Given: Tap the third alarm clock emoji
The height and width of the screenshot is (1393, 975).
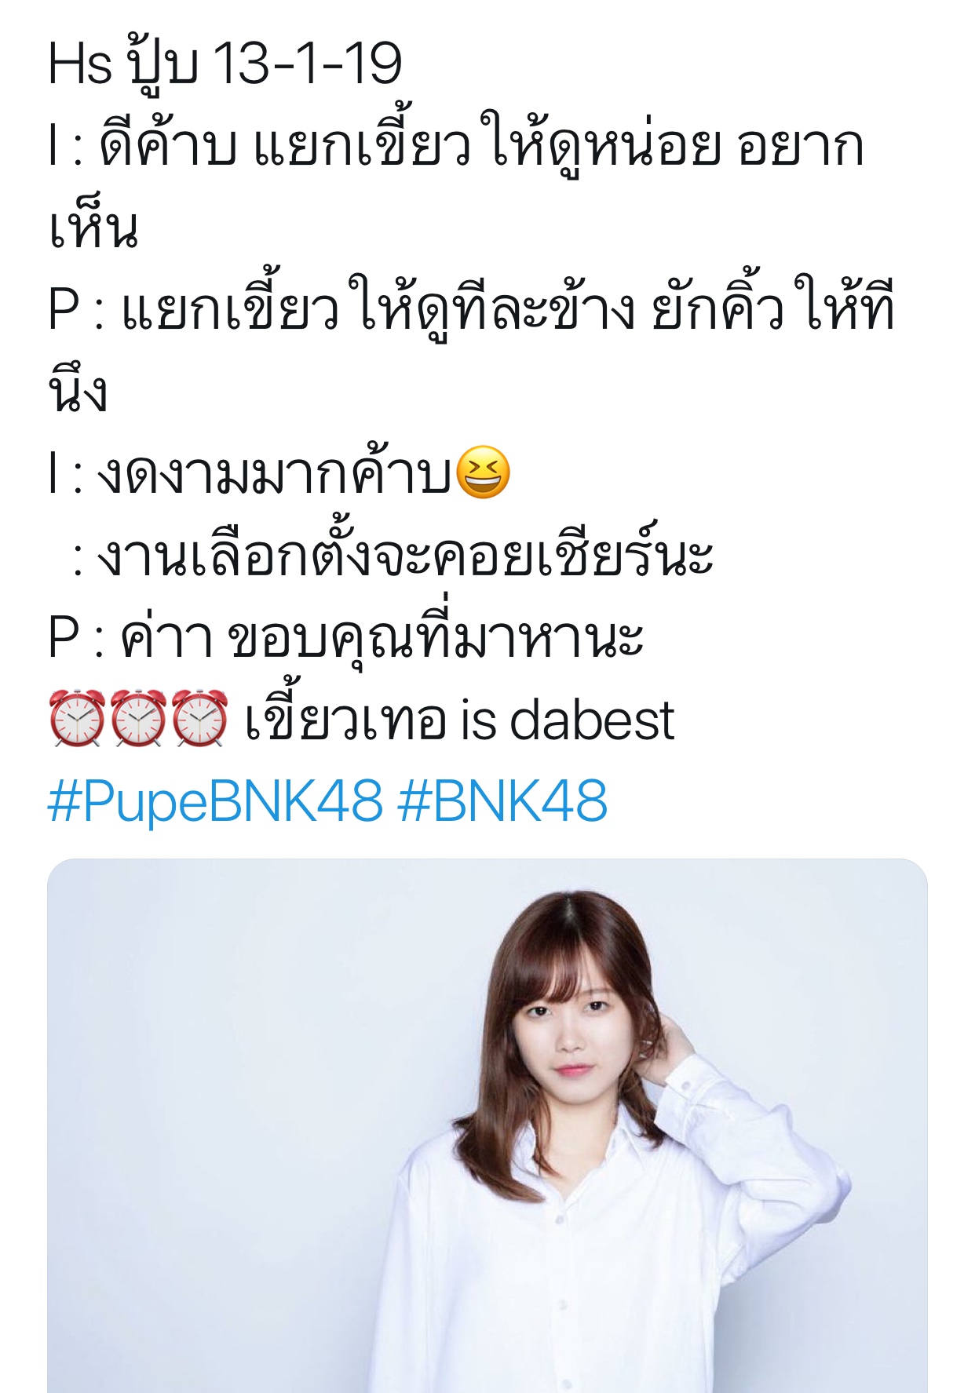Looking at the screenshot, I should click(x=199, y=718).
